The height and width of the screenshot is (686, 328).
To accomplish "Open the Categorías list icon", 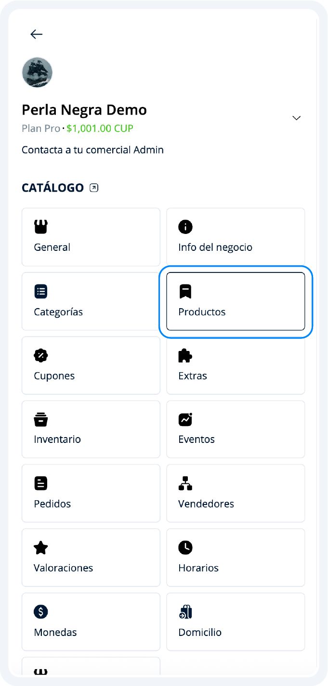I will 40,291.
